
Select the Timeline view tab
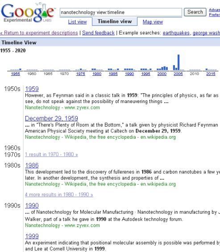pos(115,21)
